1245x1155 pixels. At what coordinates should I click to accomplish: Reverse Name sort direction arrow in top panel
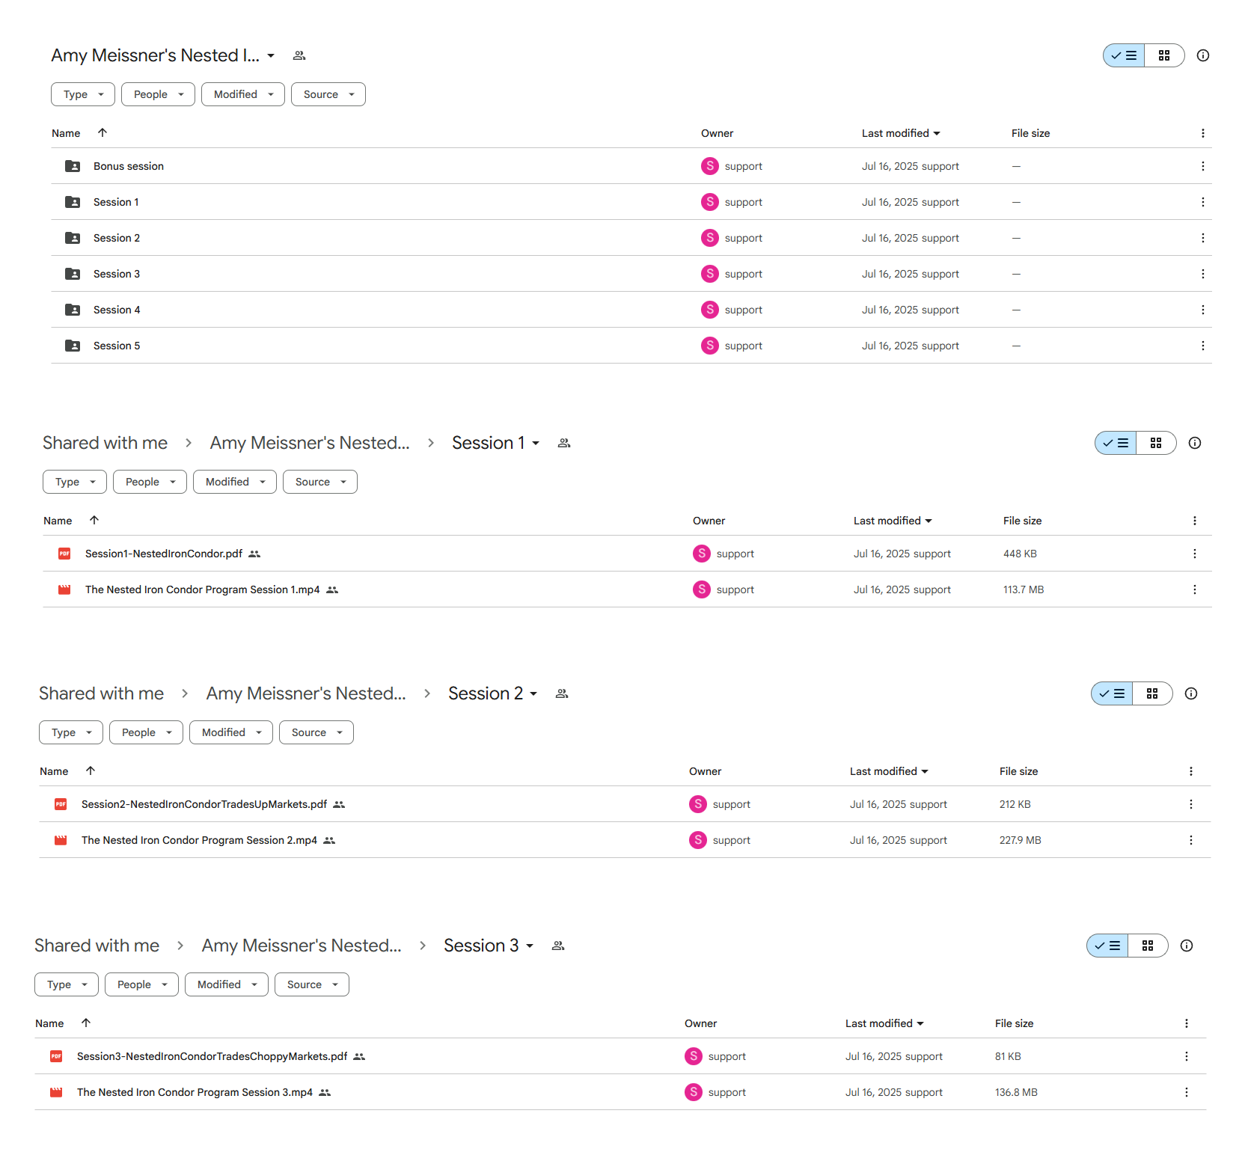point(103,132)
